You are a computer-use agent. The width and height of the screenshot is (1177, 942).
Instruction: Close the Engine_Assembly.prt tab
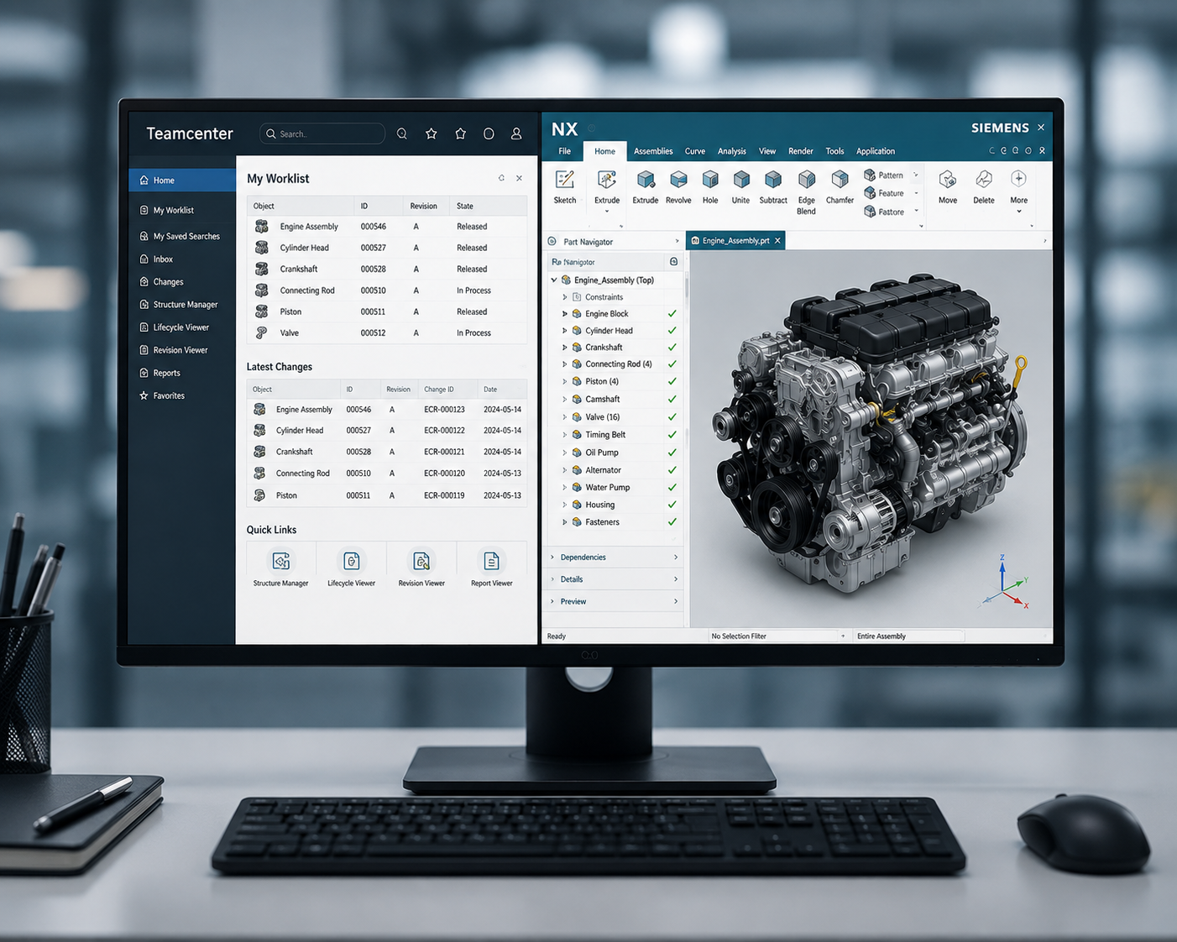777,241
